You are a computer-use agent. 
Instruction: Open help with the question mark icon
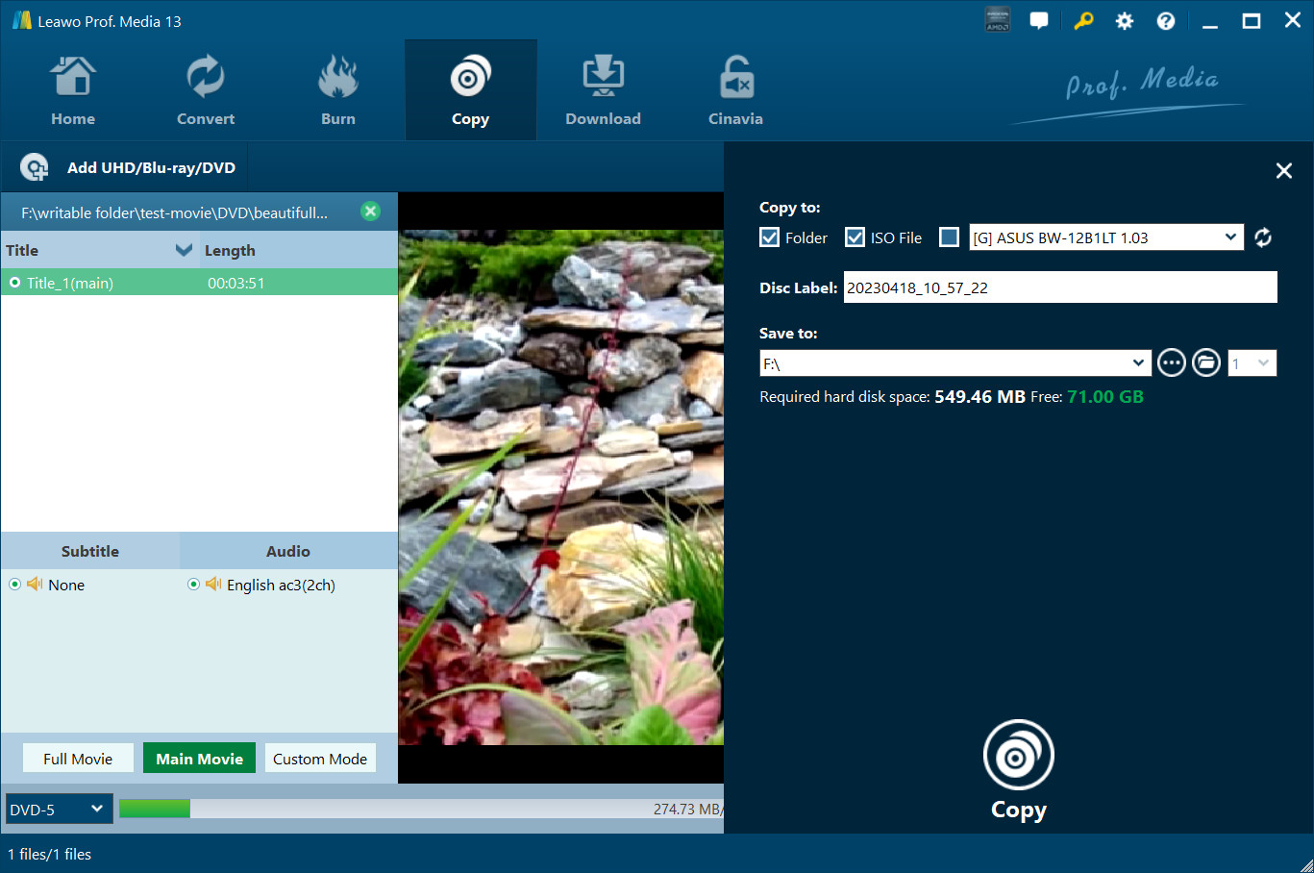tap(1166, 21)
